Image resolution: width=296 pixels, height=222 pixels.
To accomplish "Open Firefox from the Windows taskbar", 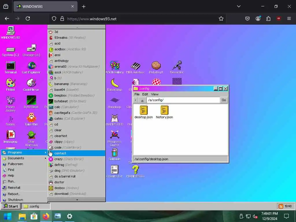I will [46, 216].
